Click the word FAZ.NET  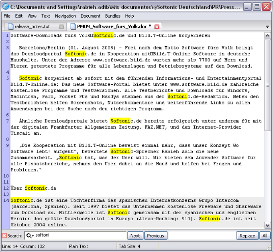click(155, 127)
